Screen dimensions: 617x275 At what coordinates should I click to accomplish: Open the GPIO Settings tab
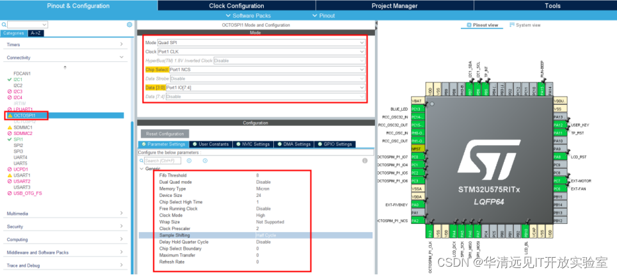[335, 144]
